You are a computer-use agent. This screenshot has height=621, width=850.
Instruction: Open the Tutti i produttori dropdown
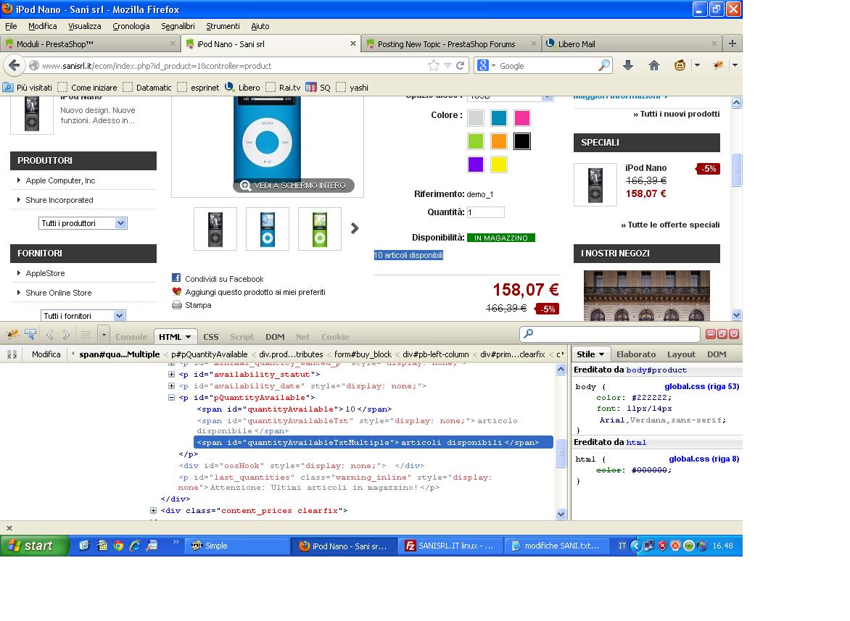click(83, 223)
